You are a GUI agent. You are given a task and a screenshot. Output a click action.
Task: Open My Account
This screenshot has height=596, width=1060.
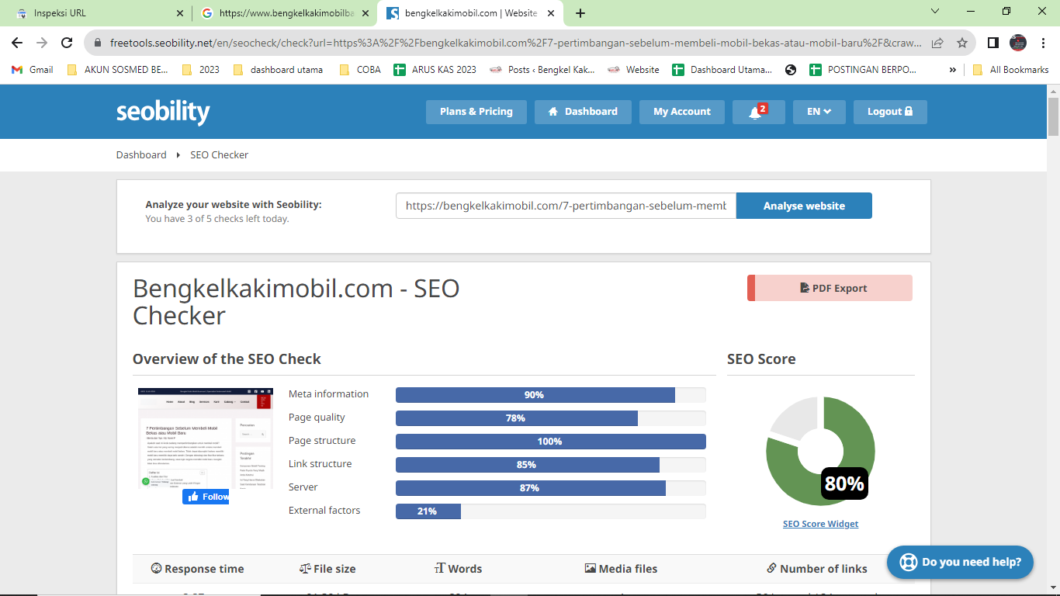tap(681, 112)
